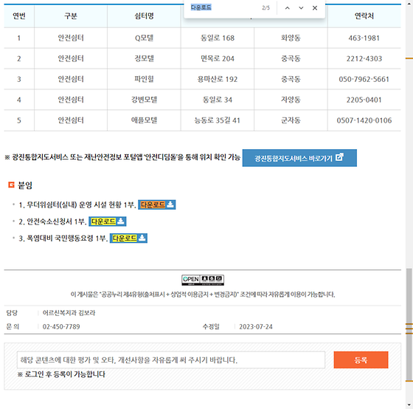Image resolution: width=413 pixels, height=409 pixels.
Task: Open 광진통합지도서비스 바로가기 link
Action: pyautogui.click(x=299, y=158)
